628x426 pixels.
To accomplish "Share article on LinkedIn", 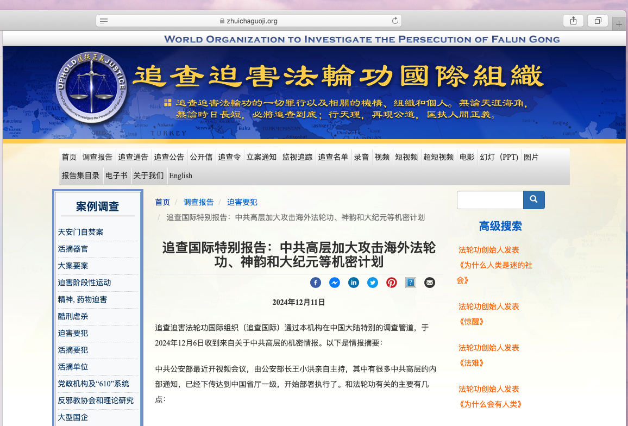I will 354,283.
